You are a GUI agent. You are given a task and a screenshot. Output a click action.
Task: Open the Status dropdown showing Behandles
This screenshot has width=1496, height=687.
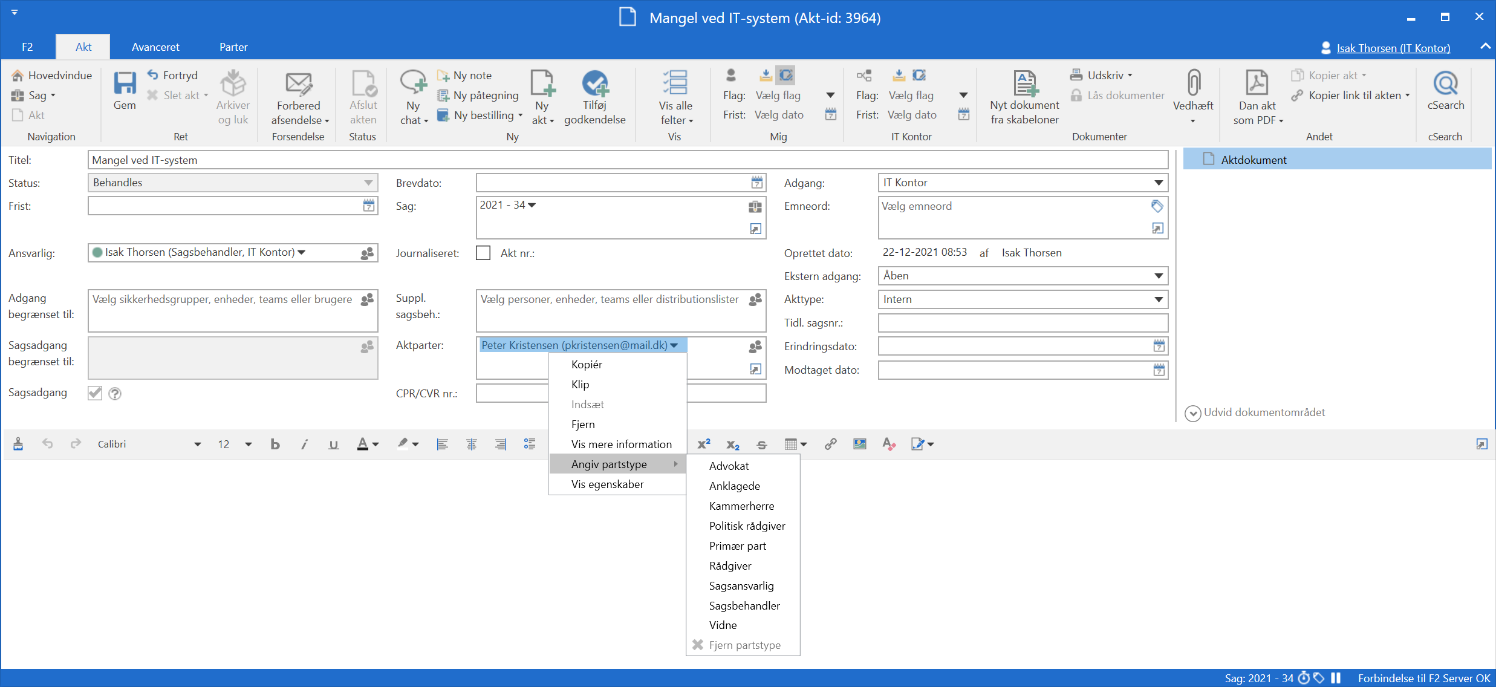tap(233, 183)
